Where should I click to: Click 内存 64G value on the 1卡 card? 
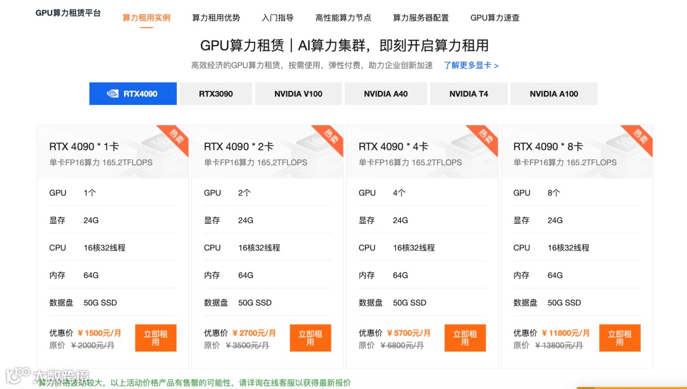91,275
